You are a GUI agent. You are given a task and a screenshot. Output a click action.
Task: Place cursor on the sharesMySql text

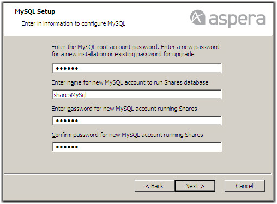point(70,95)
